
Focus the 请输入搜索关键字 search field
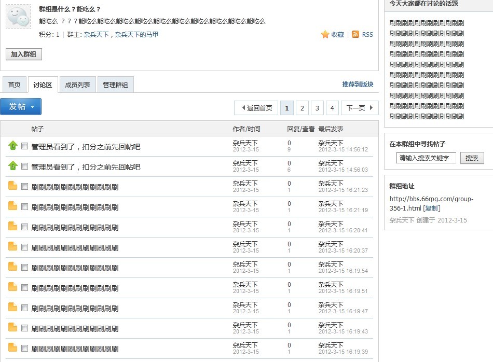click(426, 158)
